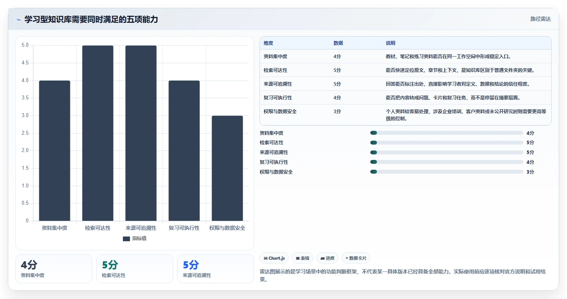Open the 4分 资料集中度 stat card
This screenshot has height=299, width=567.
(54, 269)
